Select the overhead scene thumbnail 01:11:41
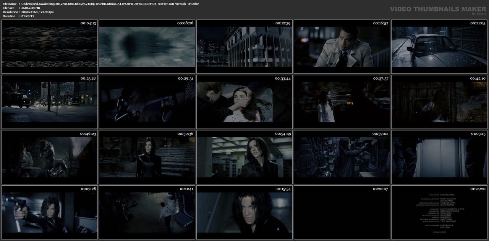The image size is (489, 241). tap(147, 212)
